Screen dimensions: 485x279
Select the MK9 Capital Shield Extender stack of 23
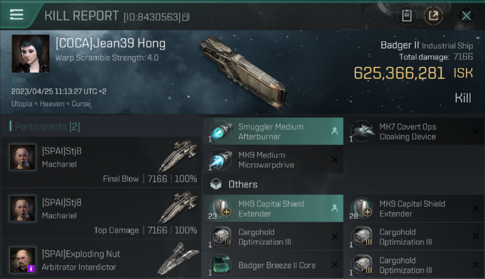pos(273,208)
